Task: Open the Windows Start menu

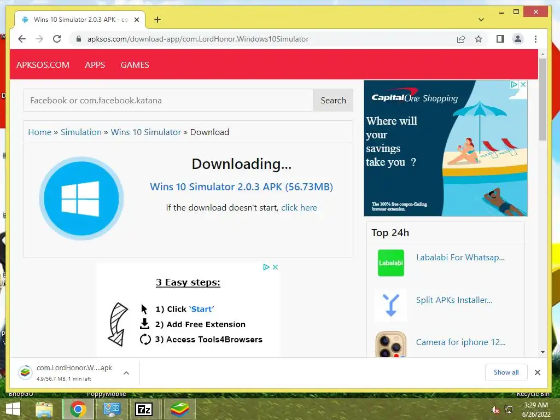Action: (x=13, y=409)
